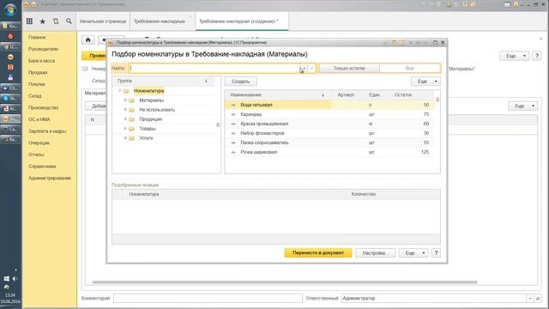Viewport: 549px width, 309px height.
Task: Focus the Комментарий input field
Action: (x=208, y=299)
